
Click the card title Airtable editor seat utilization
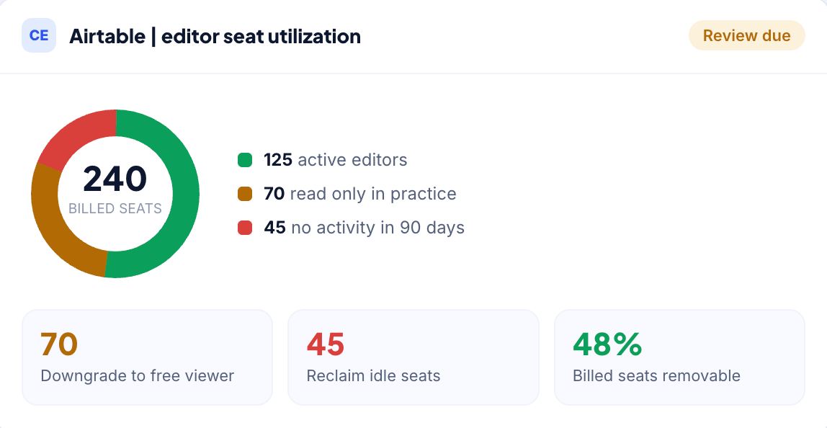[x=215, y=37]
